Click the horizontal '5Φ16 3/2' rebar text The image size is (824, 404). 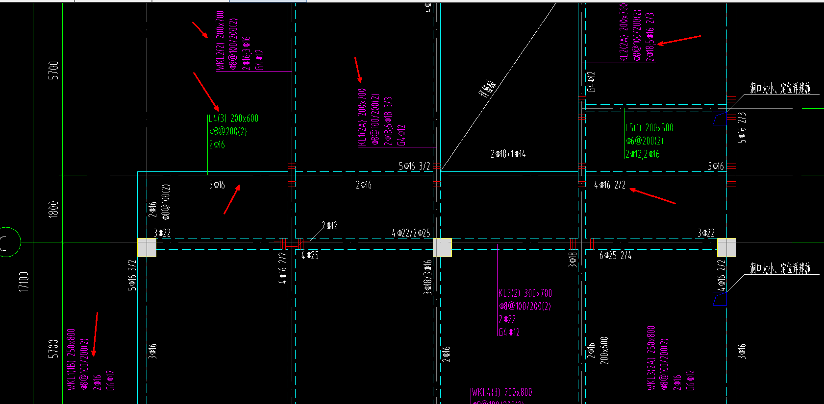point(414,166)
